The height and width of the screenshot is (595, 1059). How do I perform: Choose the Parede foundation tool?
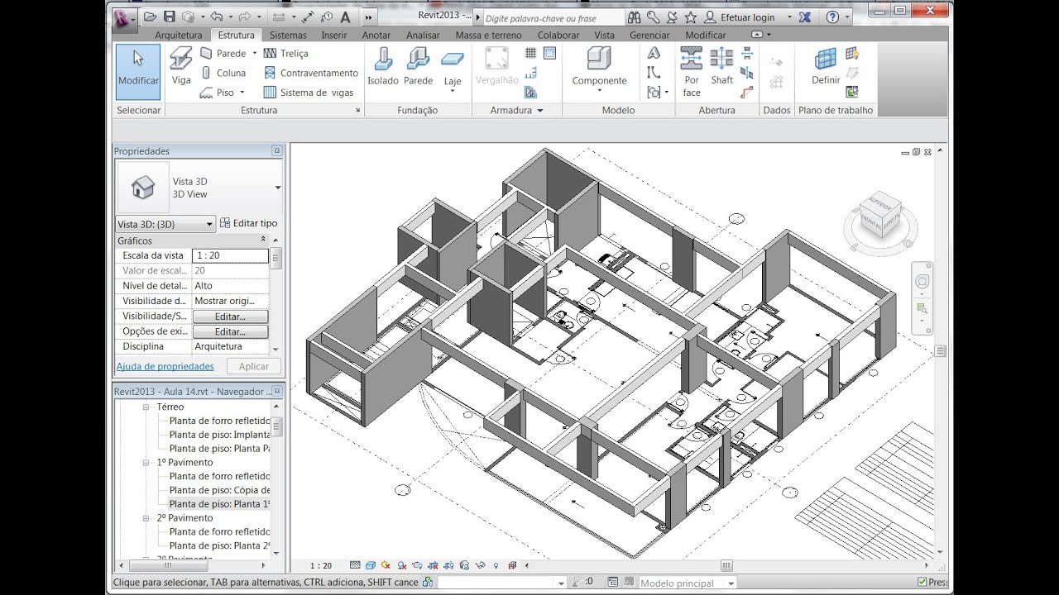[419, 66]
